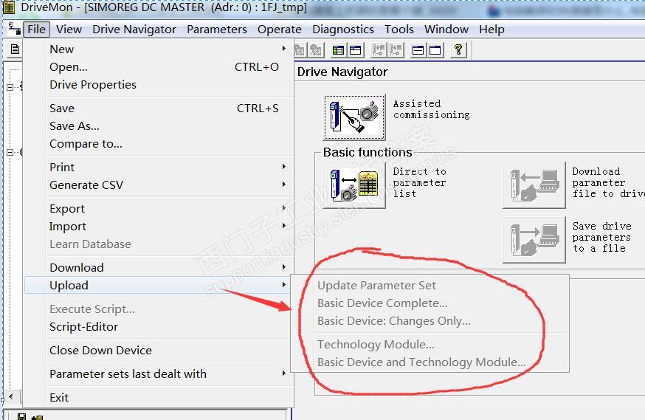Click the 'Direct to parameter list' label text
Viewport: 645px width, 420px height.
420,182
